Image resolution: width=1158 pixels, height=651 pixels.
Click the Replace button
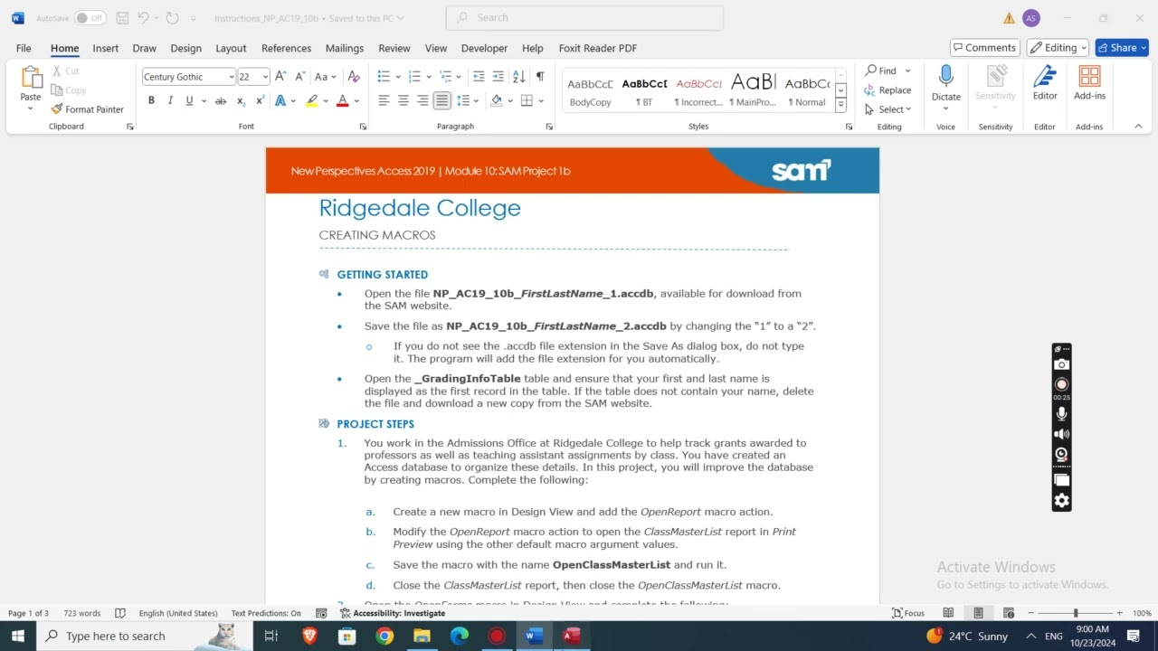(887, 90)
